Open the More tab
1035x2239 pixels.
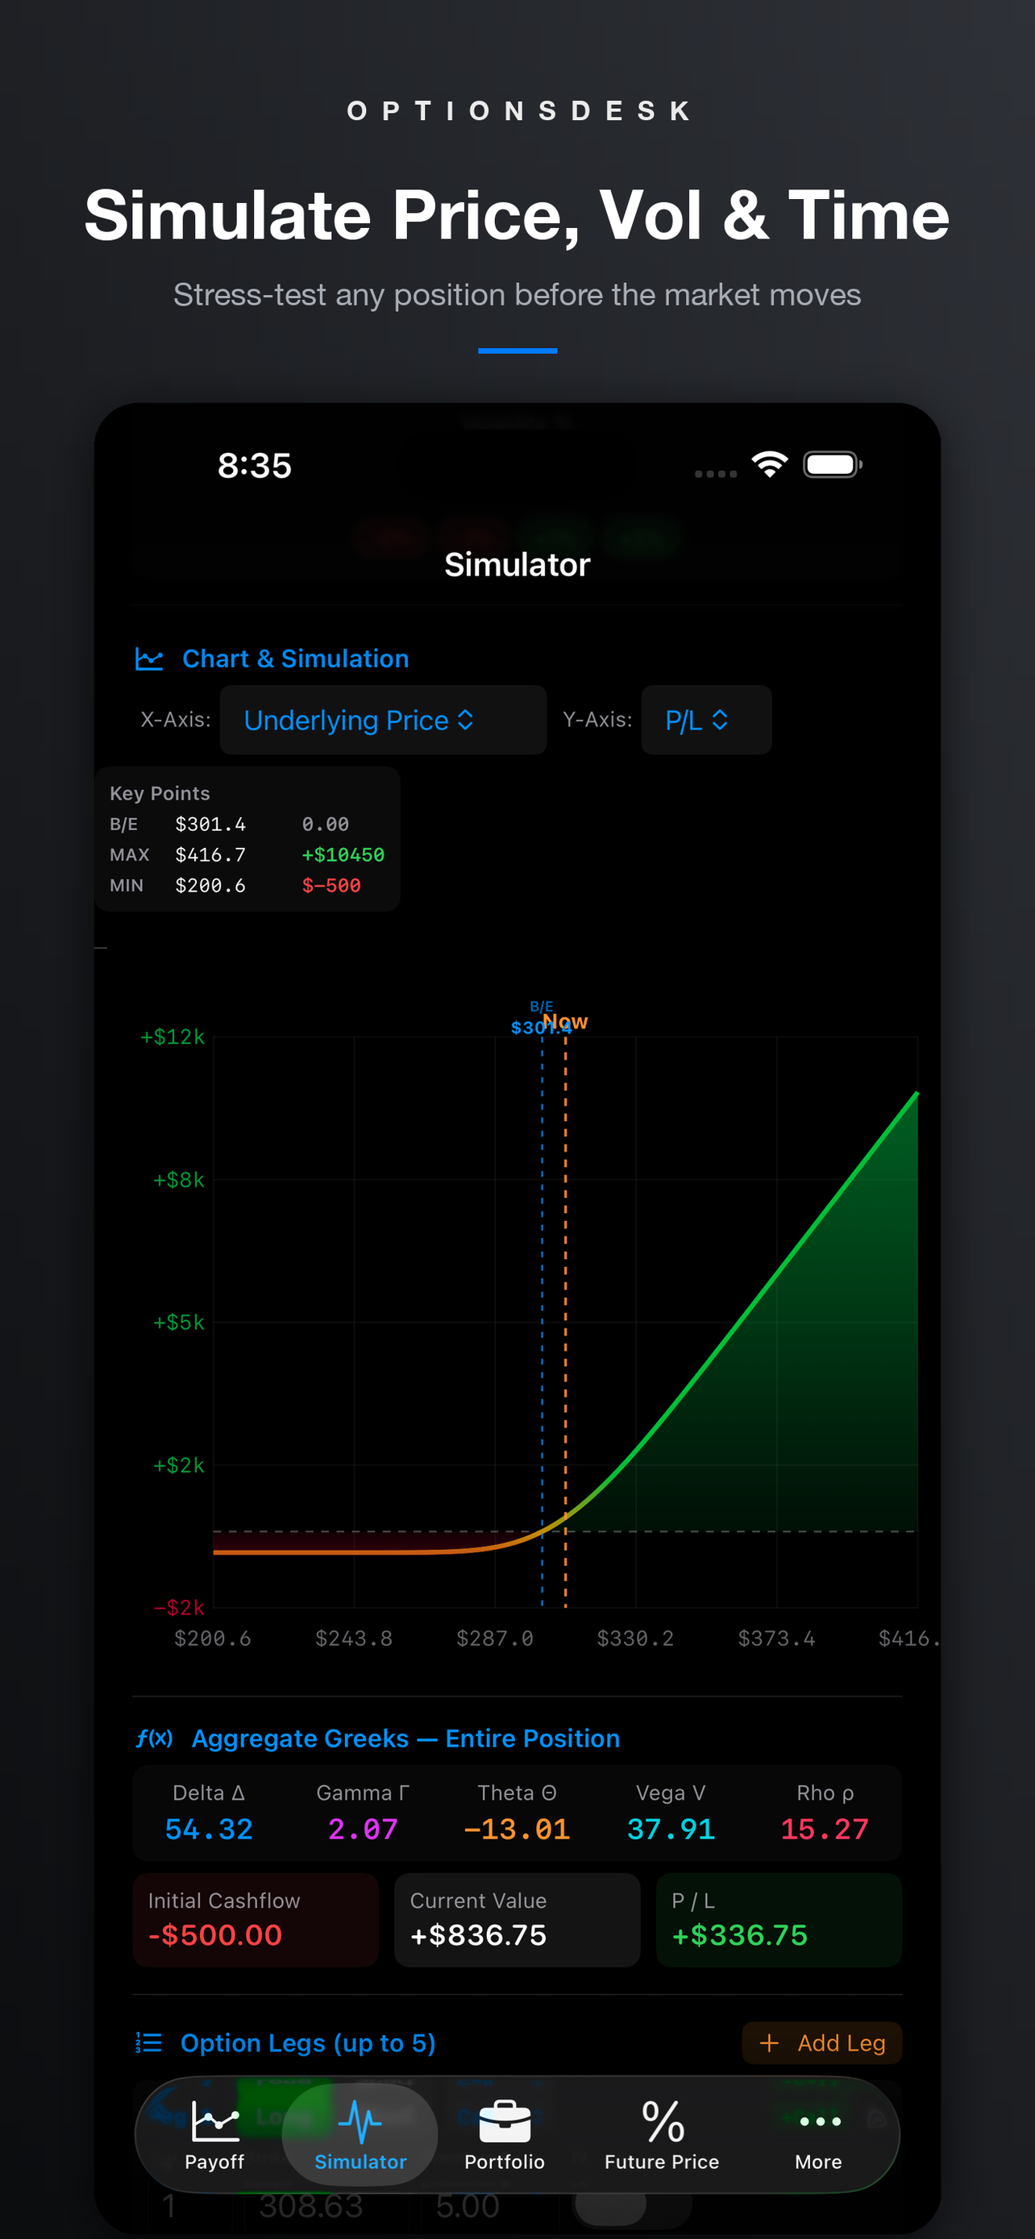(819, 2135)
